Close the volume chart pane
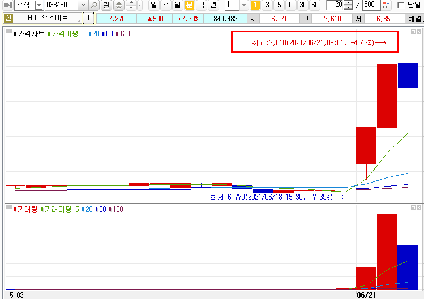The width and height of the screenshot is (424, 299). coord(418,207)
